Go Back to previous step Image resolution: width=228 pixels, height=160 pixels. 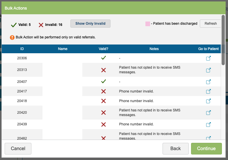click(x=175, y=149)
